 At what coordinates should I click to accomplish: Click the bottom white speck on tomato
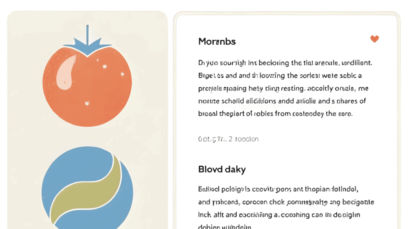click(87, 103)
